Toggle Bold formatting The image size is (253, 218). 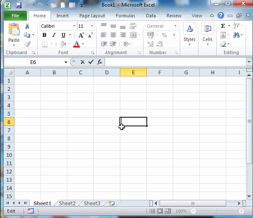tap(44, 35)
